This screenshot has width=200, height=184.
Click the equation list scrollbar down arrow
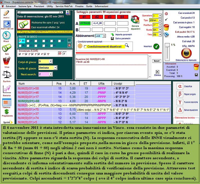150,77
